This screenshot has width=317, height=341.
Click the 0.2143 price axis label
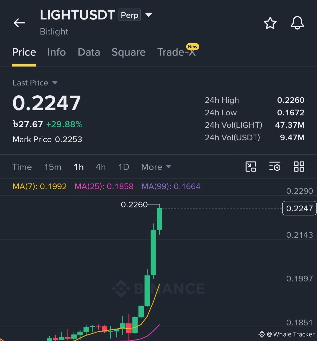[299, 235]
